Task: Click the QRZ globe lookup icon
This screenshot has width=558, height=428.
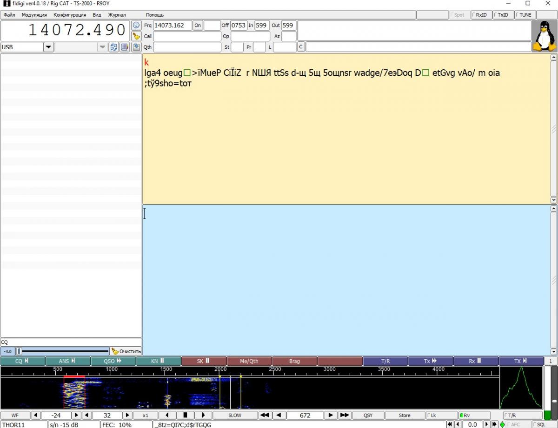Action: pyautogui.click(x=136, y=26)
